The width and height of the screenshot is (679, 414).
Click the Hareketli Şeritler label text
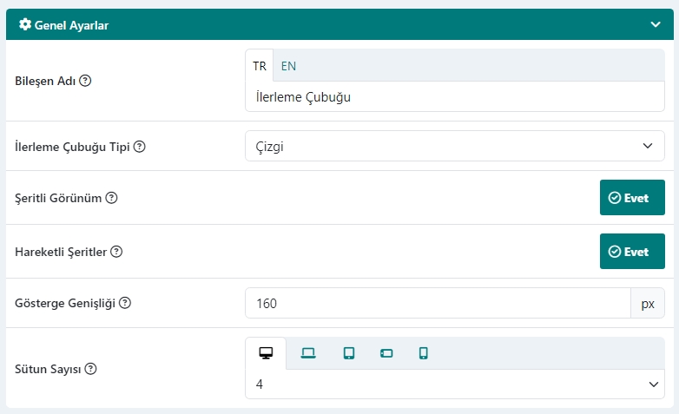point(61,252)
